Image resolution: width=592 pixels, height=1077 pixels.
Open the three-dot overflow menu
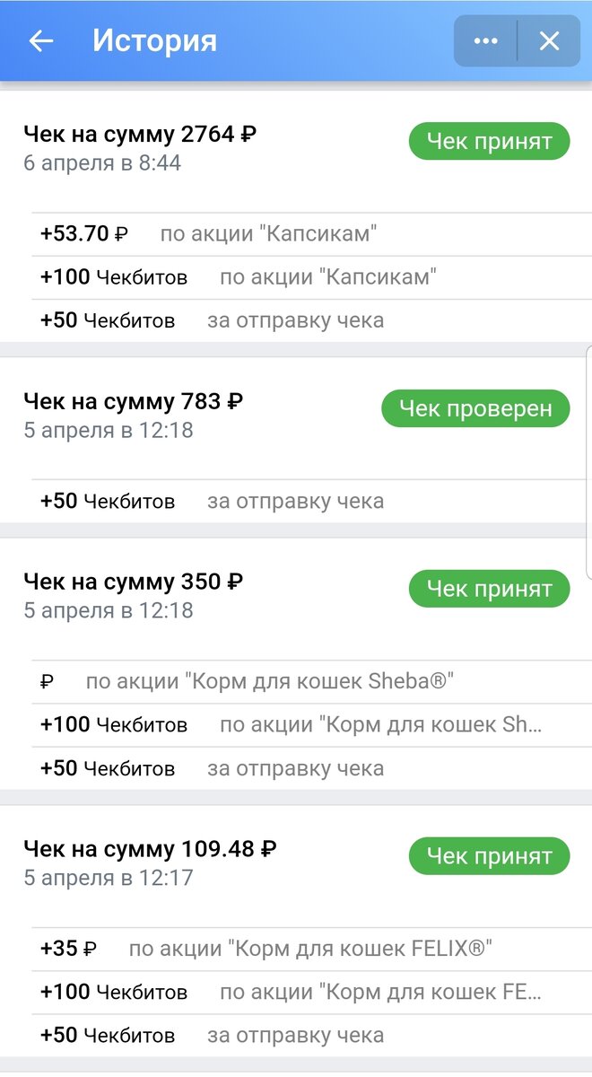pos(484,40)
